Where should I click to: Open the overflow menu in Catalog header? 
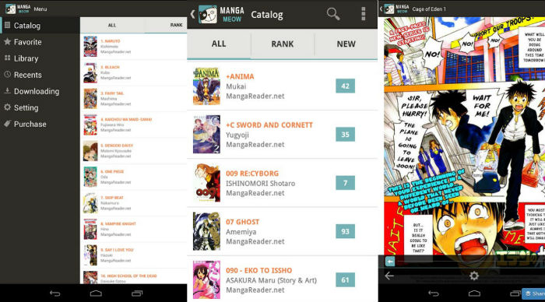(364, 14)
